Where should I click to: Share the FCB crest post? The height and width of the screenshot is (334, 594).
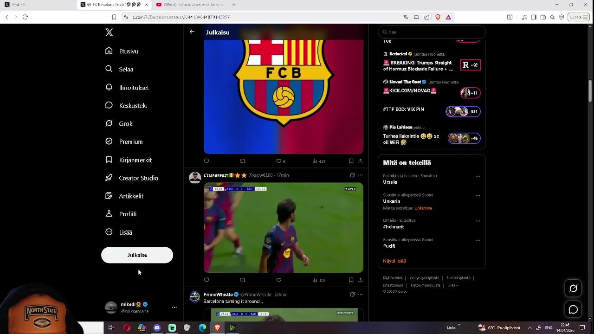click(361, 161)
